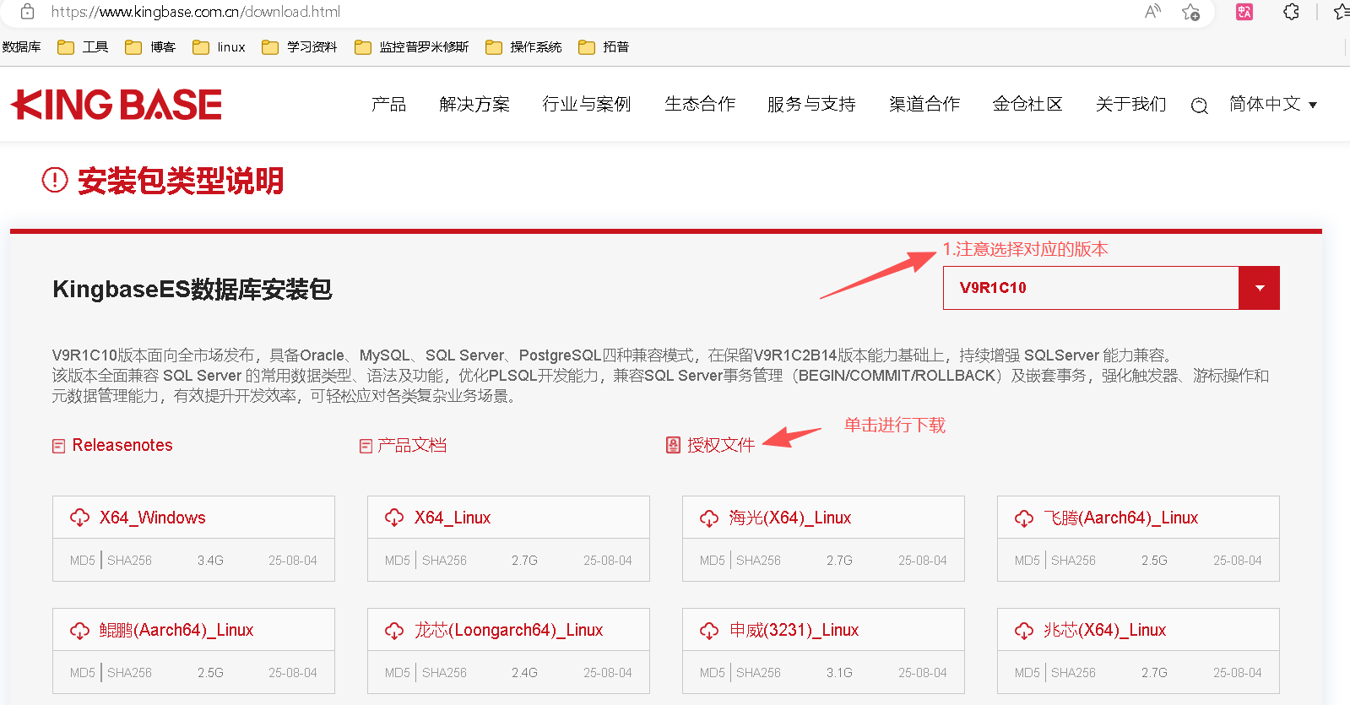Expand the 简体中文 language dropdown

(x=1273, y=104)
